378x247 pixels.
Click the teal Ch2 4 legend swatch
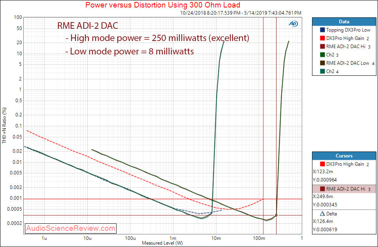[x=322, y=71]
